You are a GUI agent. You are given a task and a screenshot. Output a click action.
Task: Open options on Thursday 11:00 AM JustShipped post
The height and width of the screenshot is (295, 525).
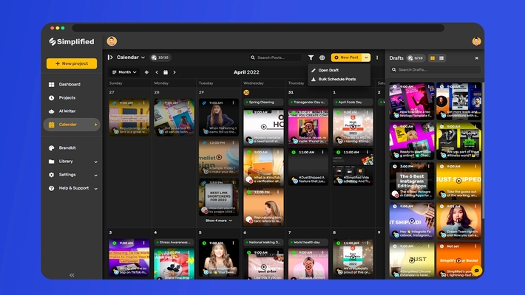tap(323, 153)
